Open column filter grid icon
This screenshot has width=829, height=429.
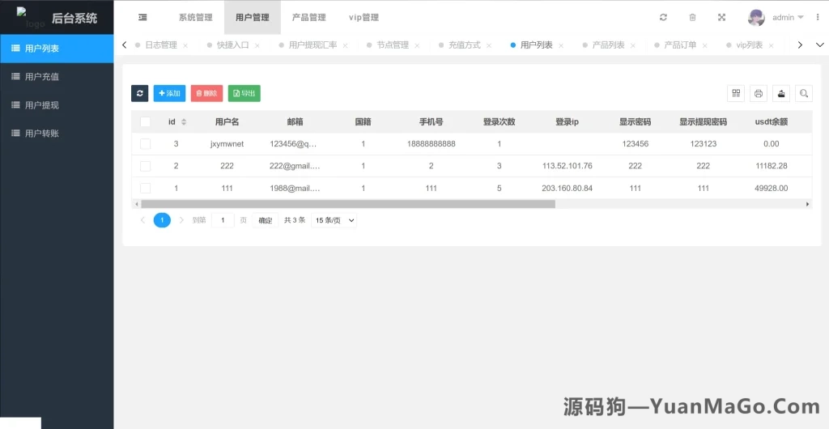click(735, 94)
